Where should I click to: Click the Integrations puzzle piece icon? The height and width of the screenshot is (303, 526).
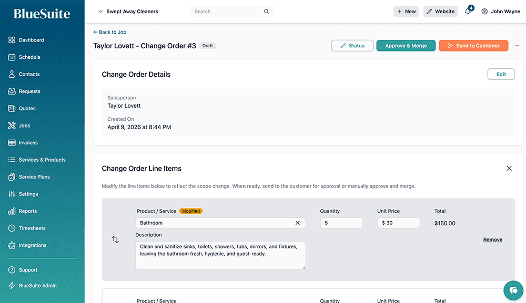12,245
